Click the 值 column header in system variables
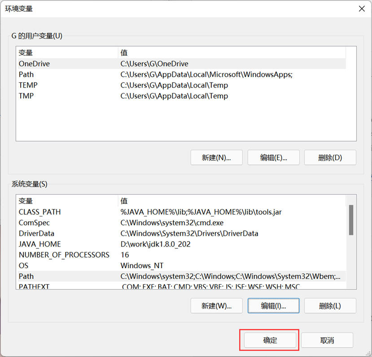 click(x=232, y=201)
